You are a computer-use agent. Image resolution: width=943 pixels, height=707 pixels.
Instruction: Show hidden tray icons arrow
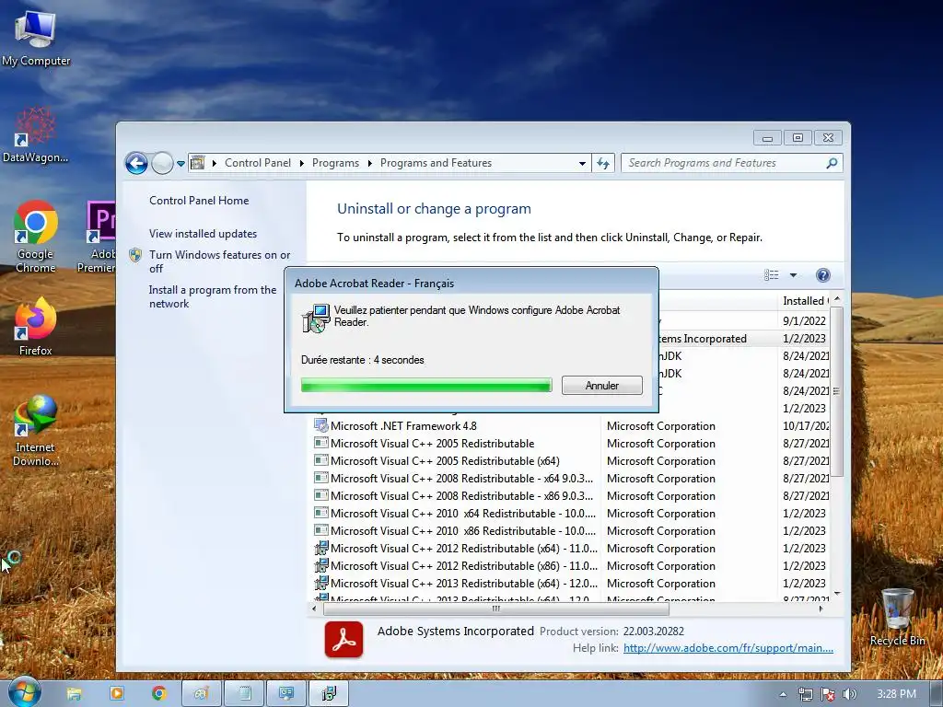[x=783, y=694]
